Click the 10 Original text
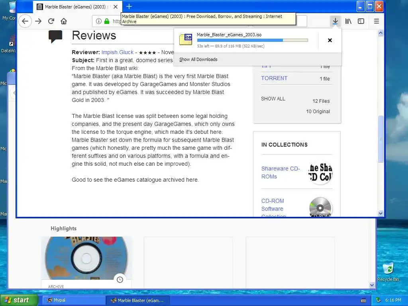 318,112
